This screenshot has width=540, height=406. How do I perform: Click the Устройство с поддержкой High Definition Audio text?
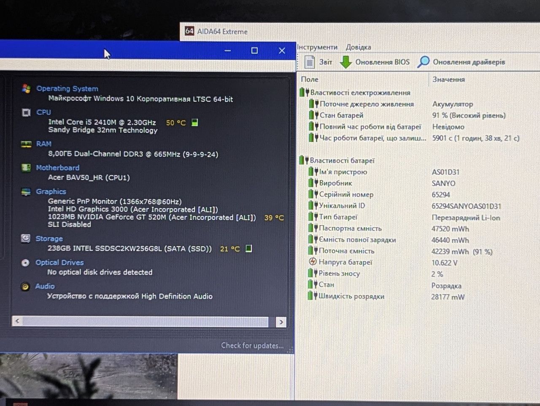click(130, 296)
